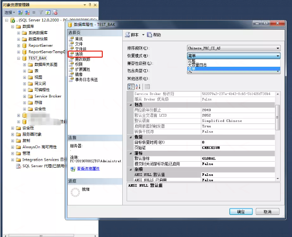
Task: Collapse the TEST_BAK database node
Action: pyautogui.click(x=19, y=58)
